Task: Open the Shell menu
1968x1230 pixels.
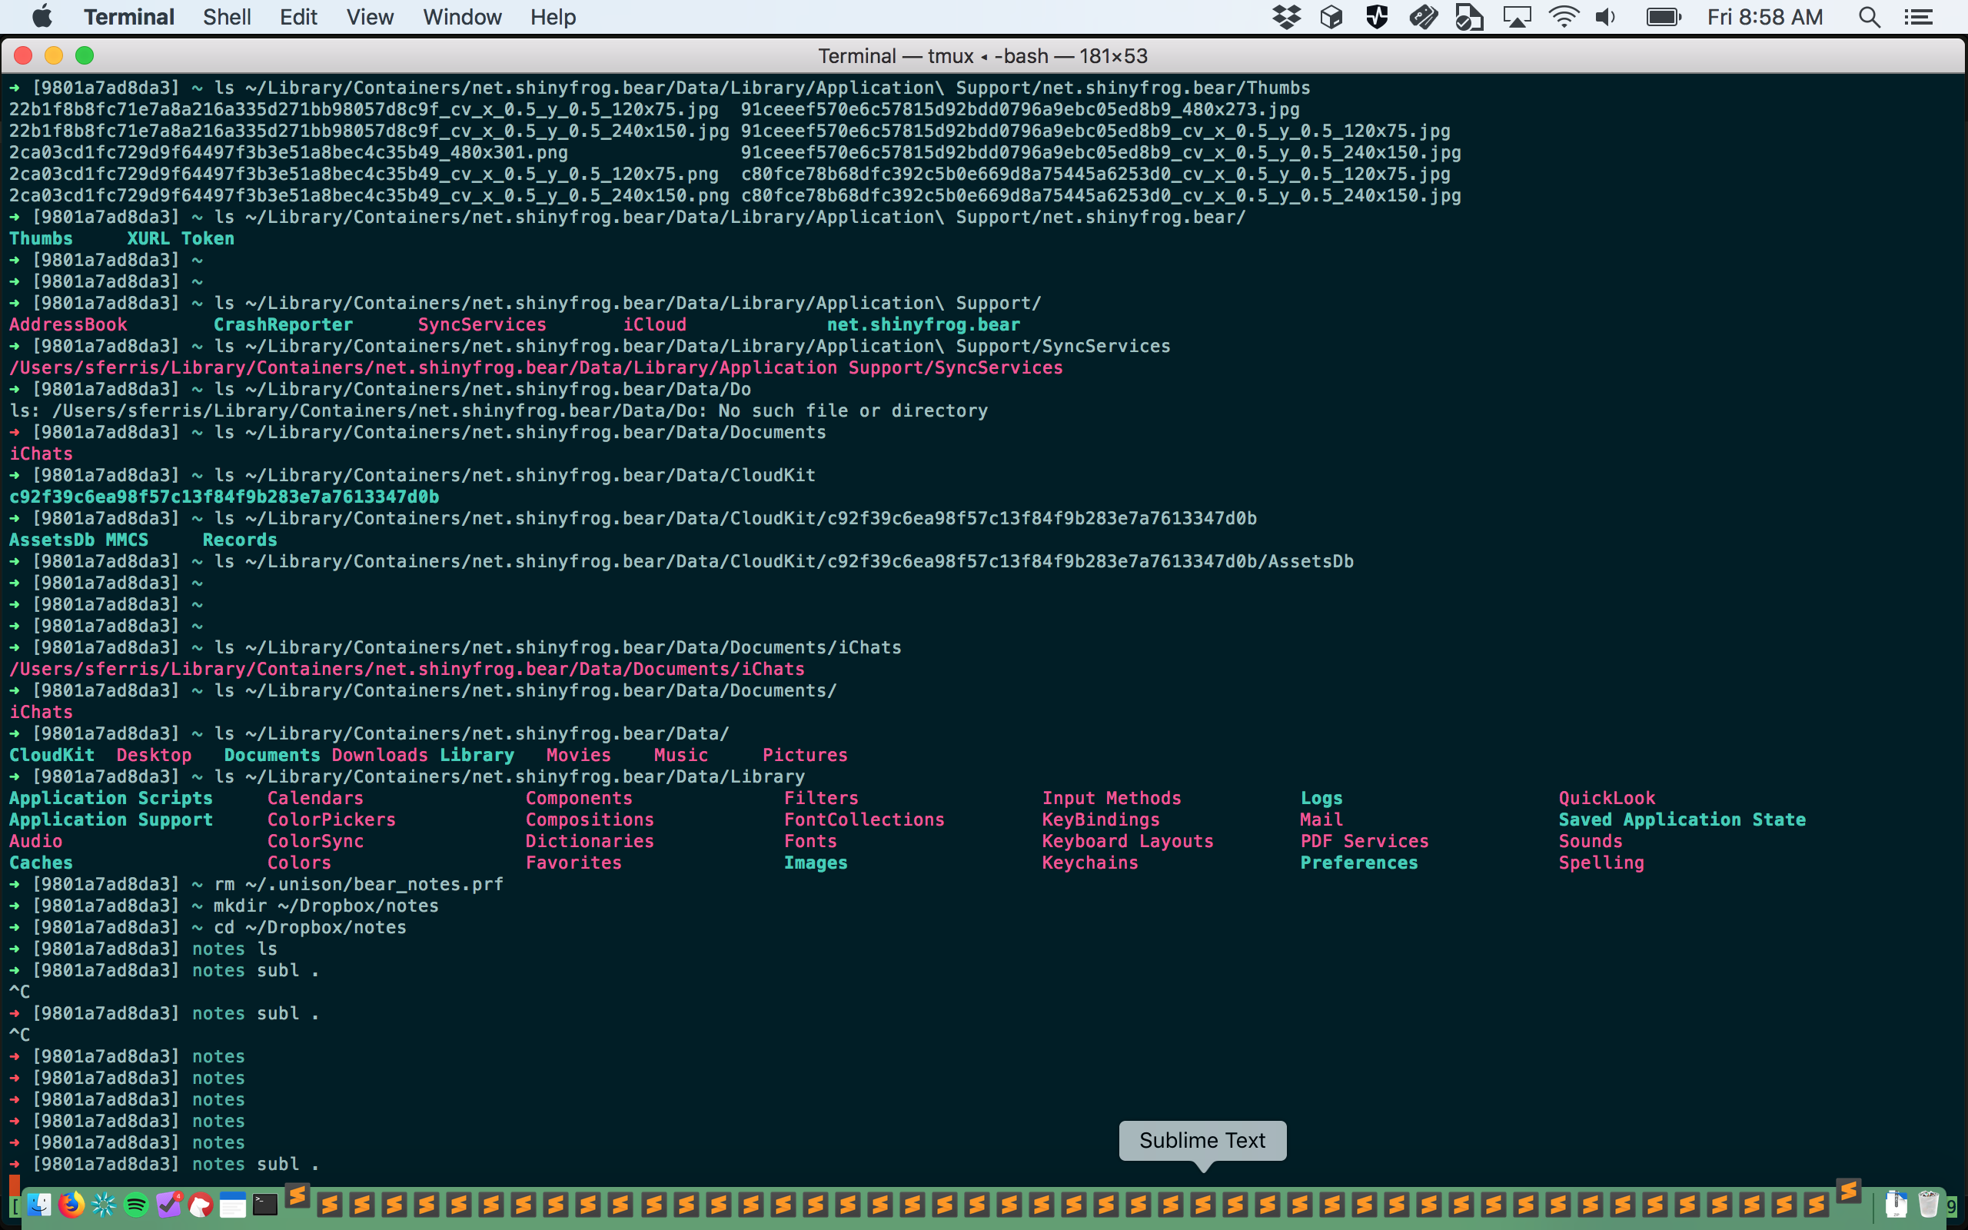Action: pyautogui.click(x=226, y=17)
